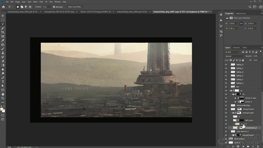Select the Horizontal Type tool
This screenshot has width=263, height=148.
click(x=3, y=82)
